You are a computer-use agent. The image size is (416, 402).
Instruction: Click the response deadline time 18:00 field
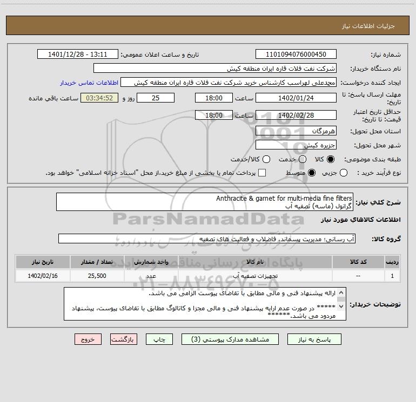coord(214,98)
